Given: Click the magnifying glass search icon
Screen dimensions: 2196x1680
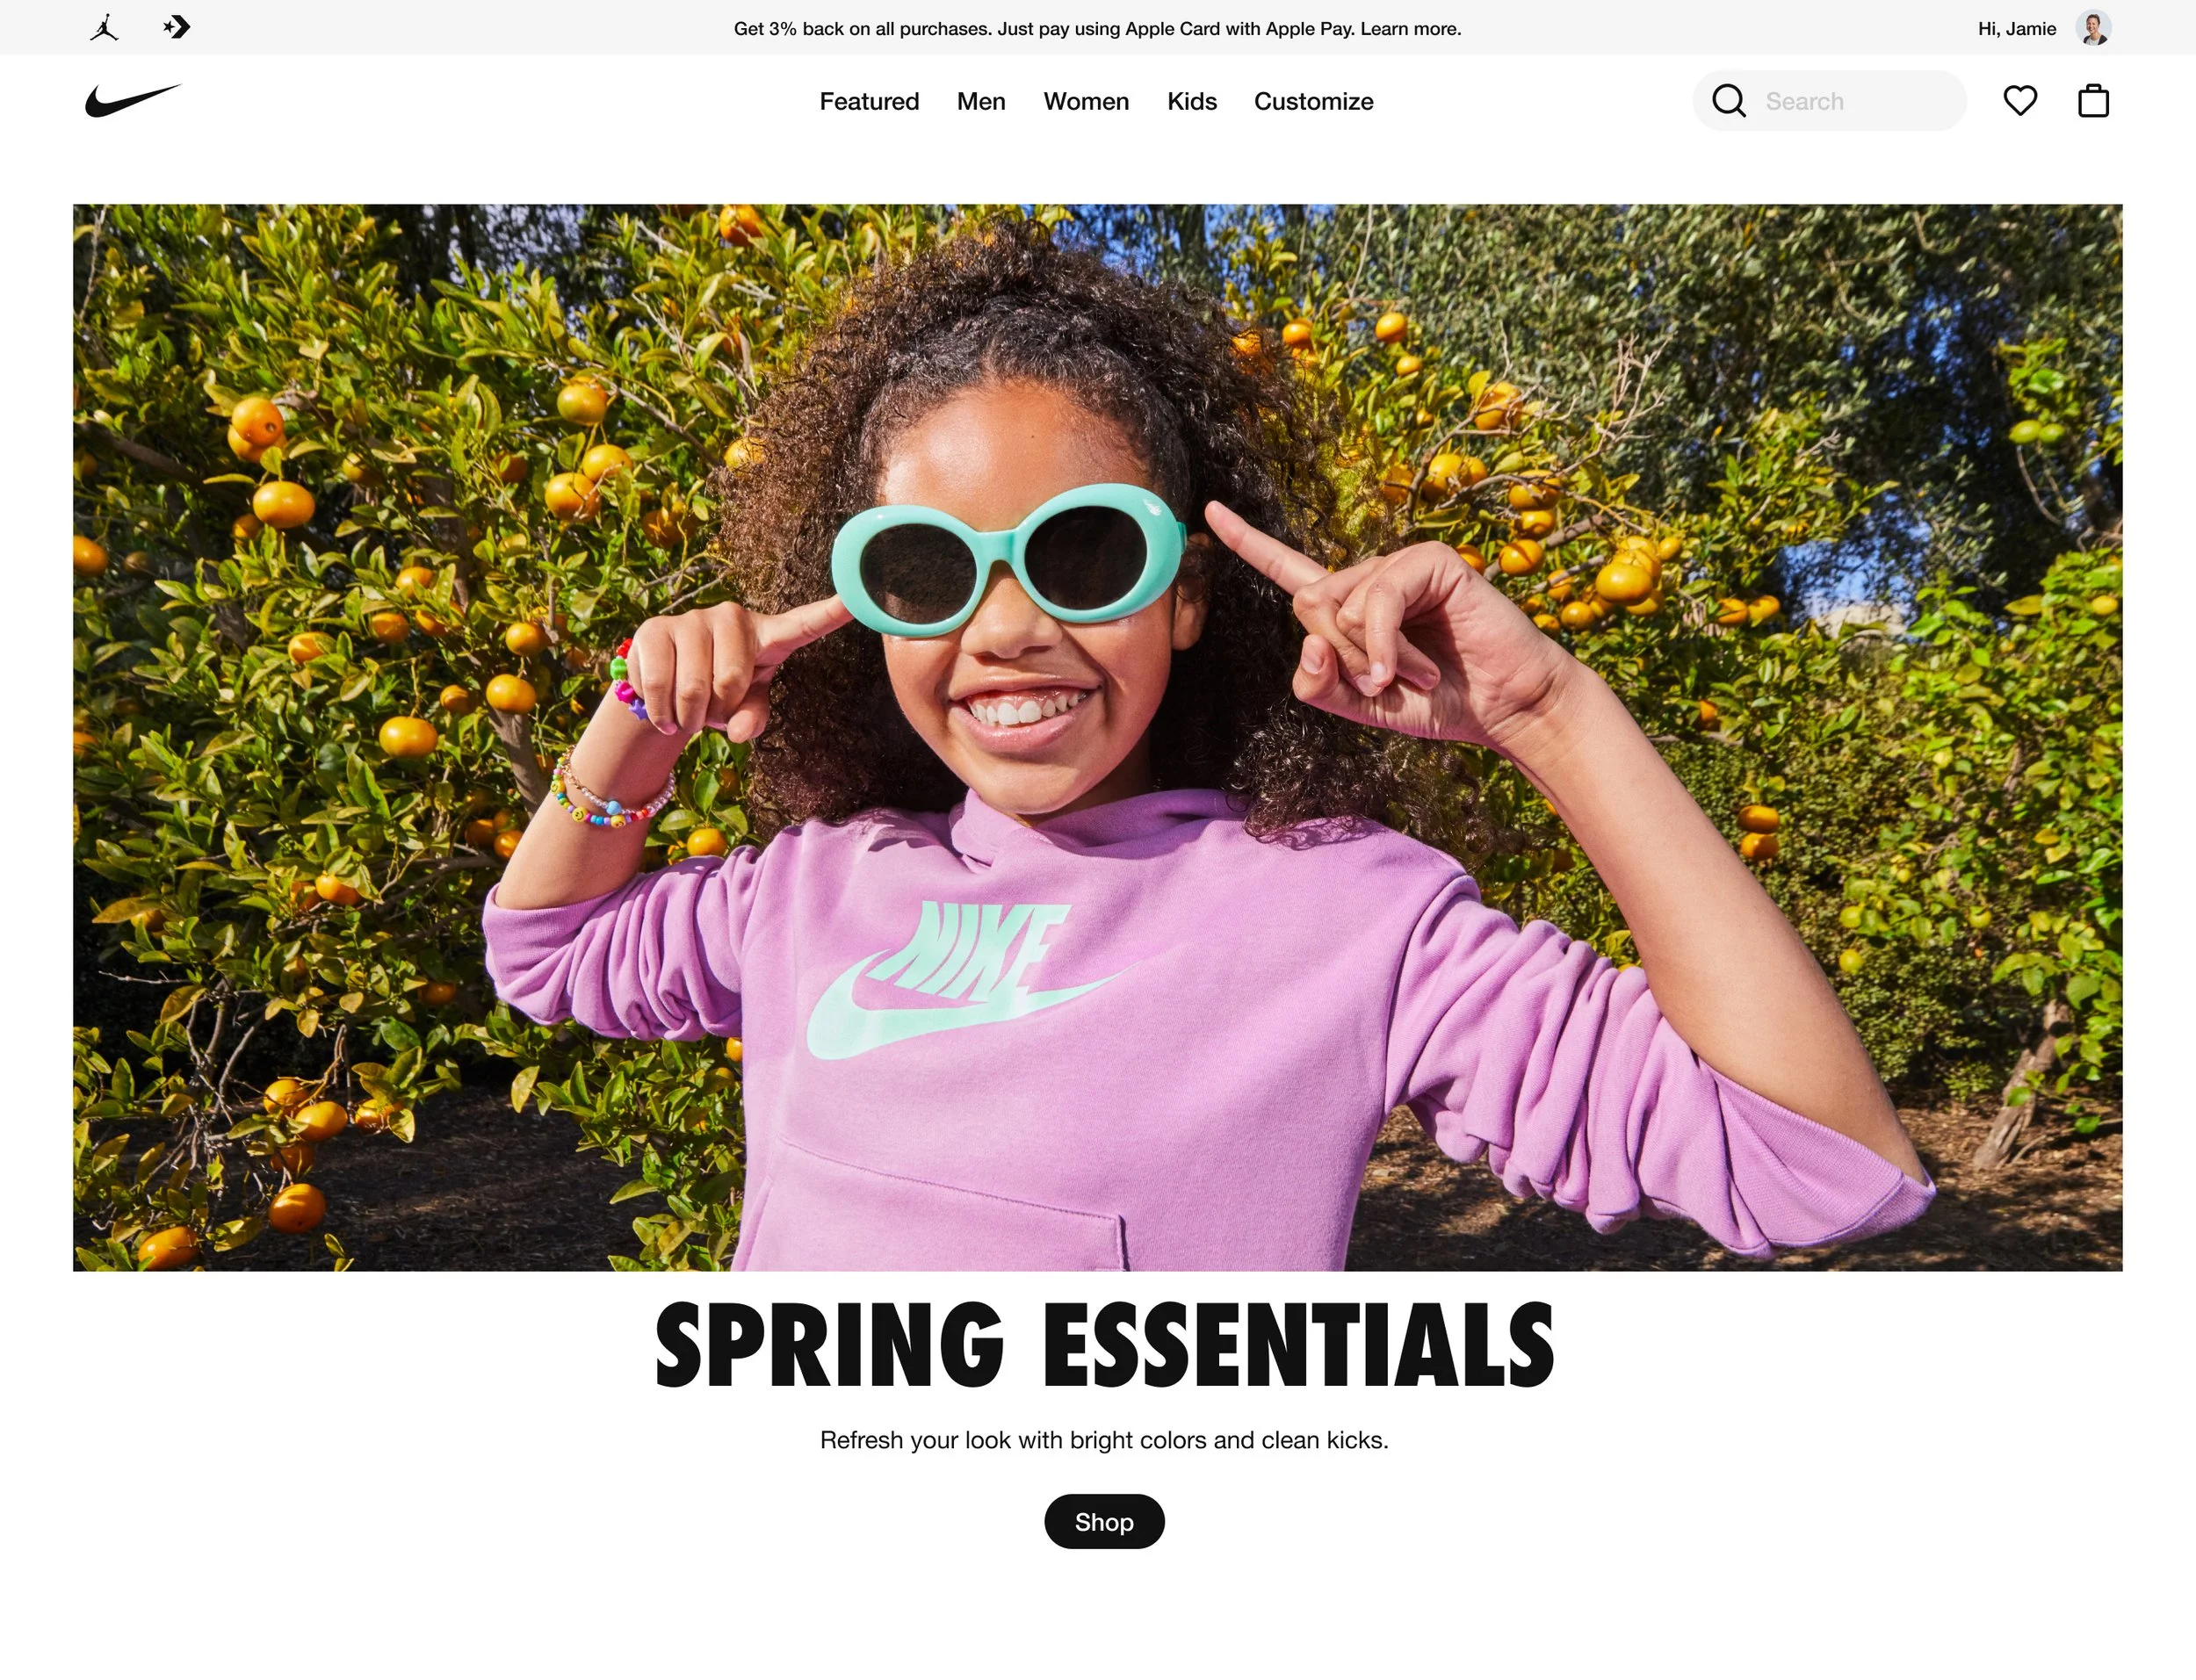Looking at the screenshot, I should point(1728,101).
